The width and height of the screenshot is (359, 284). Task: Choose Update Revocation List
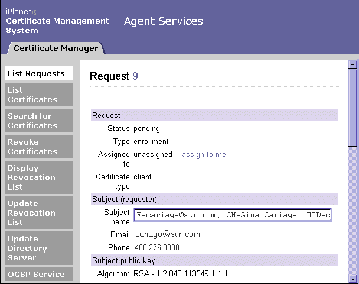click(39, 213)
